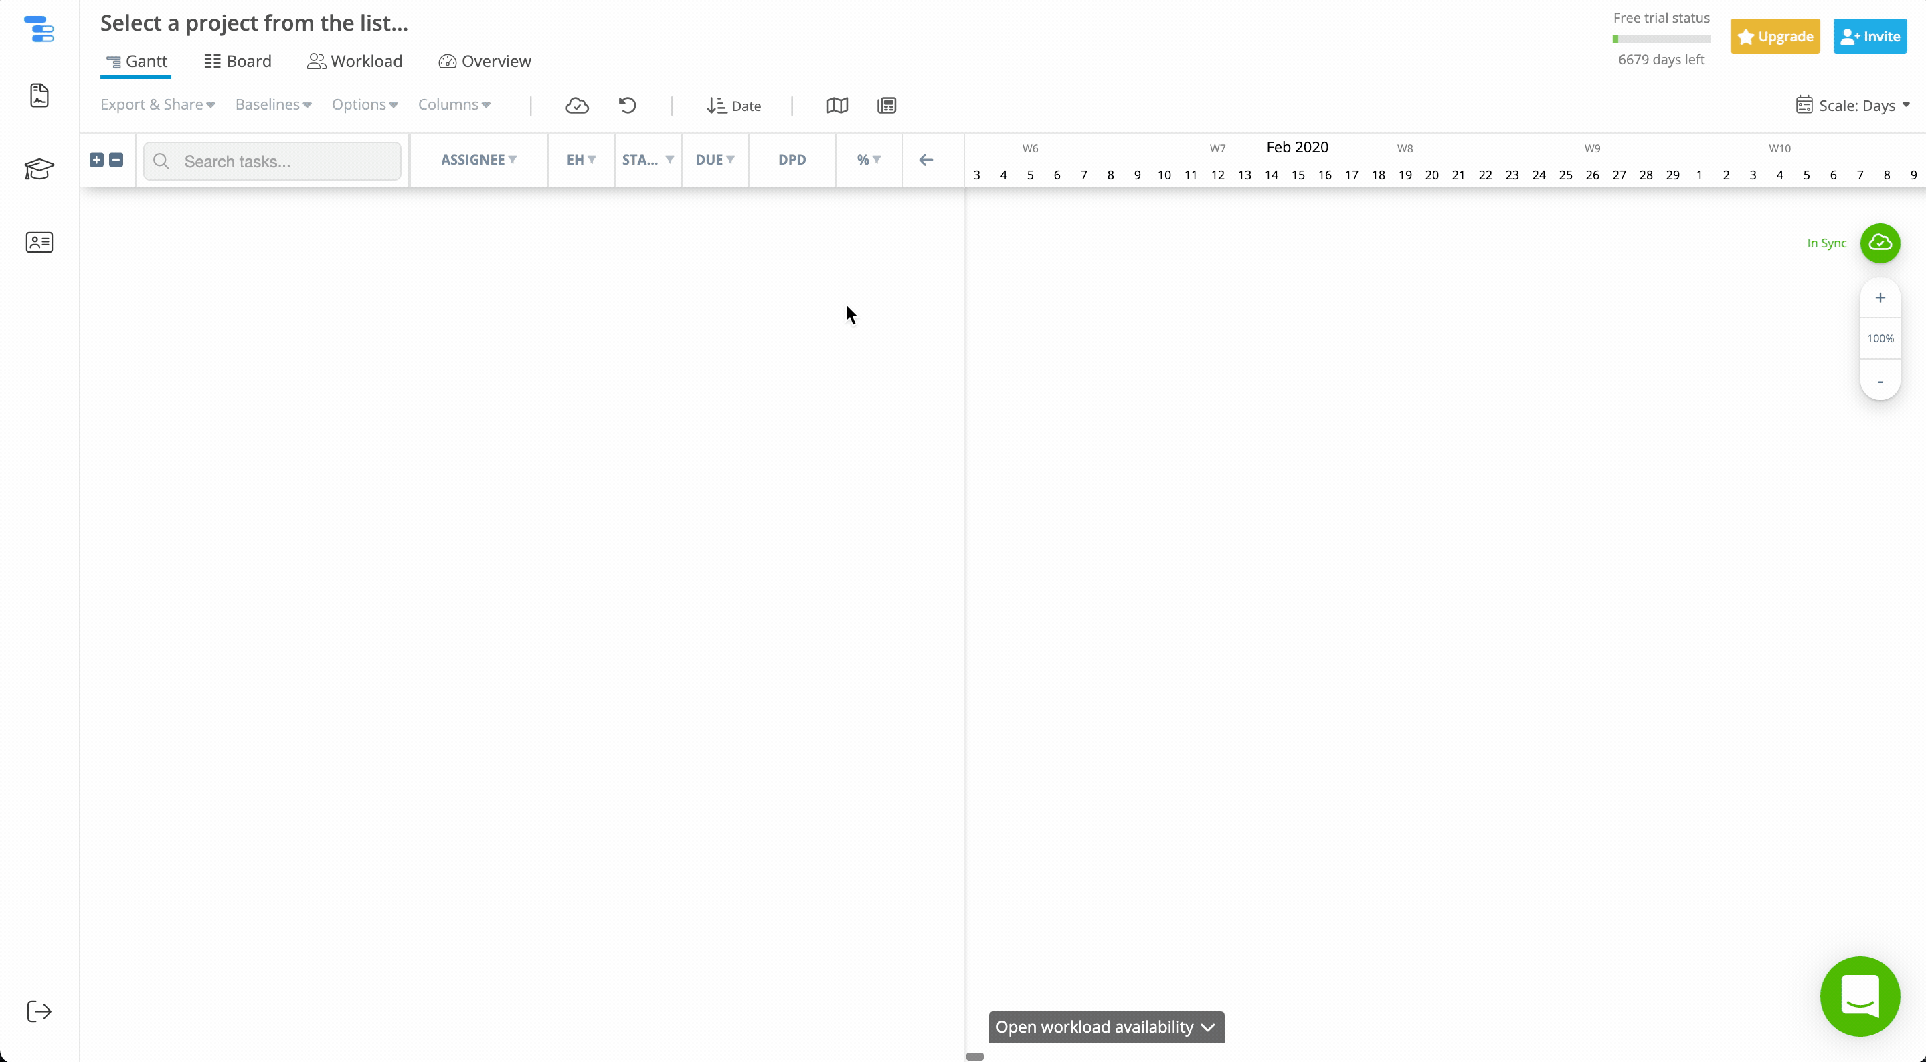Click zoom in plus on zoom control
The width and height of the screenshot is (1926, 1062).
1880,298
